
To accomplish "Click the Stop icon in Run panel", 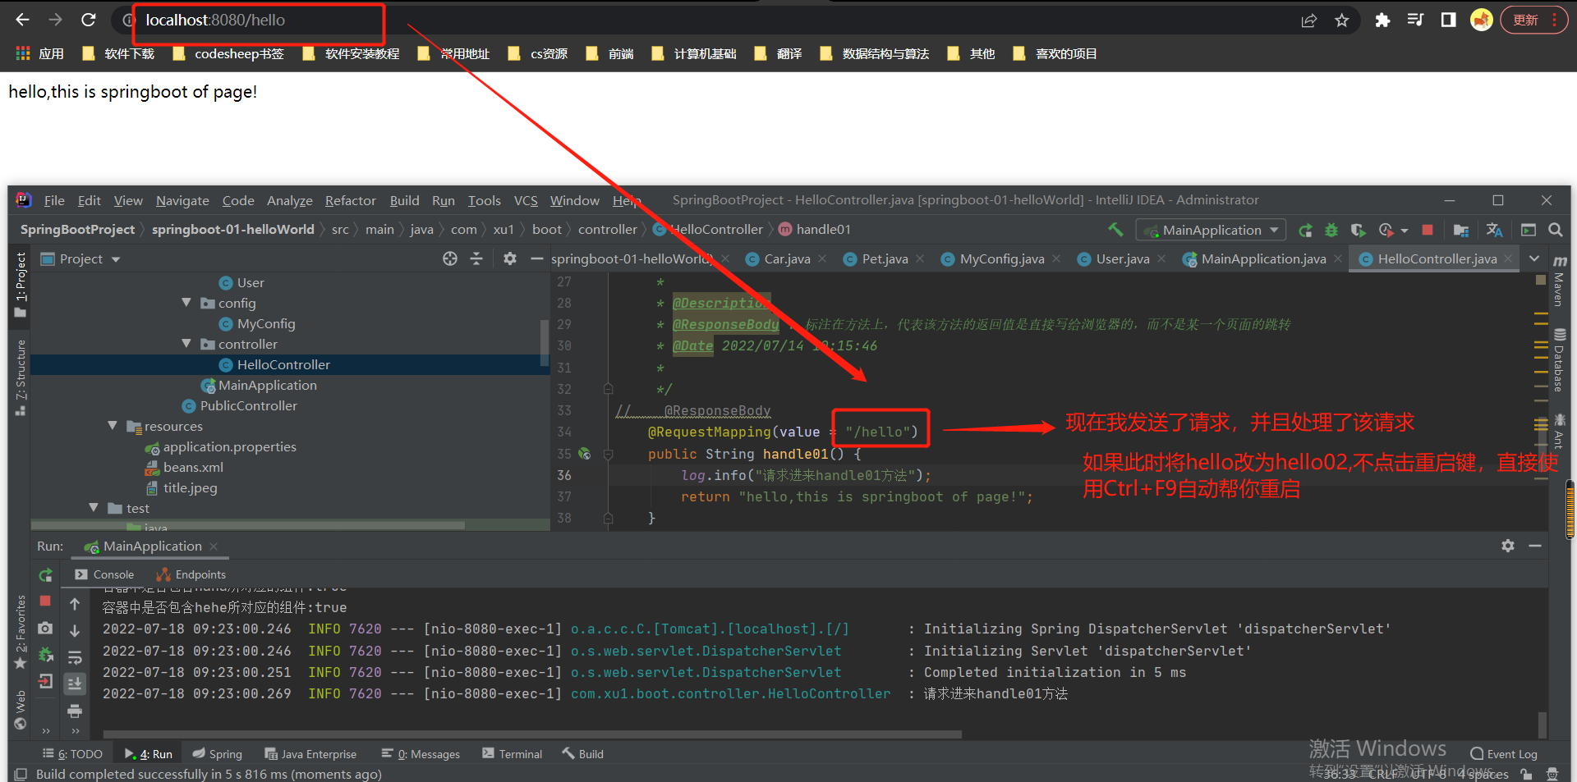I will (46, 601).
